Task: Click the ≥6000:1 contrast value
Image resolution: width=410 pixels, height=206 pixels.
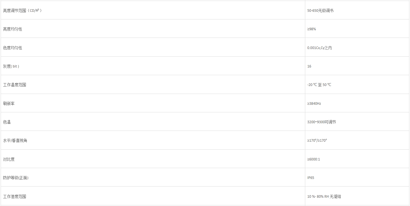Action: (x=314, y=159)
